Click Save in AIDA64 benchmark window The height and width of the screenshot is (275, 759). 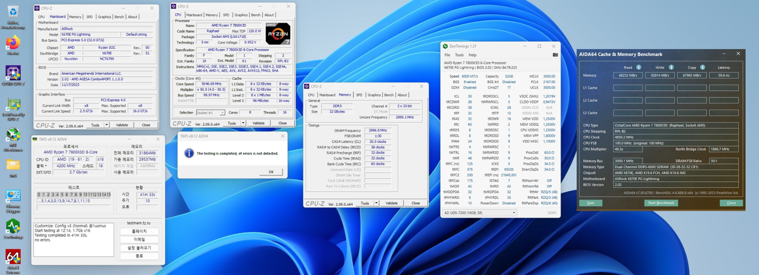(x=591, y=203)
